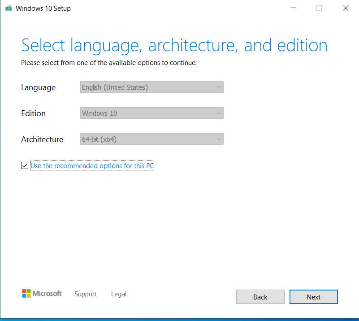Click the 'Edition' field label
359x321 pixels.
pos(34,113)
